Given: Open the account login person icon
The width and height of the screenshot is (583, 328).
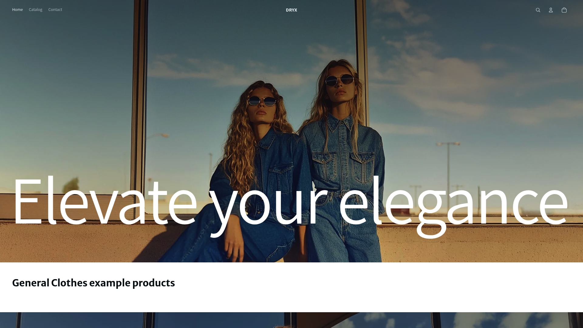Looking at the screenshot, I should click(551, 10).
